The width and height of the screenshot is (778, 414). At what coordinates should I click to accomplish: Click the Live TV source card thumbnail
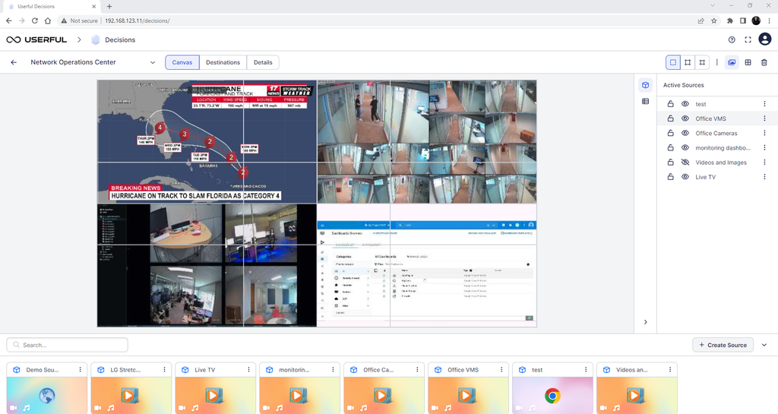[215, 395]
